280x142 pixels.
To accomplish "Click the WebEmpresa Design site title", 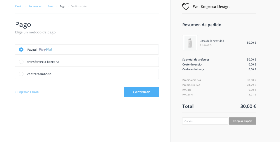I will [211, 7].
